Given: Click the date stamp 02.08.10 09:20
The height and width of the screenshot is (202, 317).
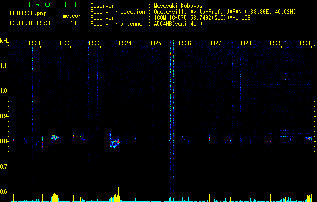Looking at the screenshot, I should (31, 23).
